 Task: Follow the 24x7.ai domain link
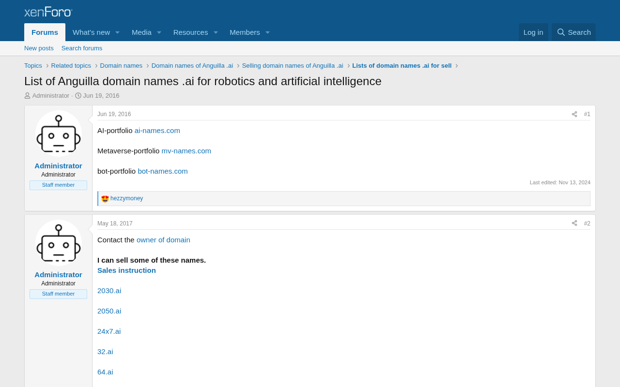pos(109,331)
